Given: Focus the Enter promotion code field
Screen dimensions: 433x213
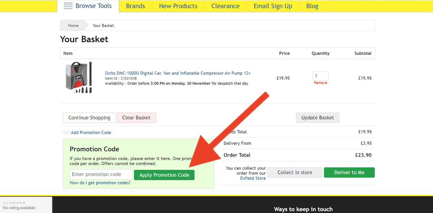Looking at the screenshot, I should point(101,175).
